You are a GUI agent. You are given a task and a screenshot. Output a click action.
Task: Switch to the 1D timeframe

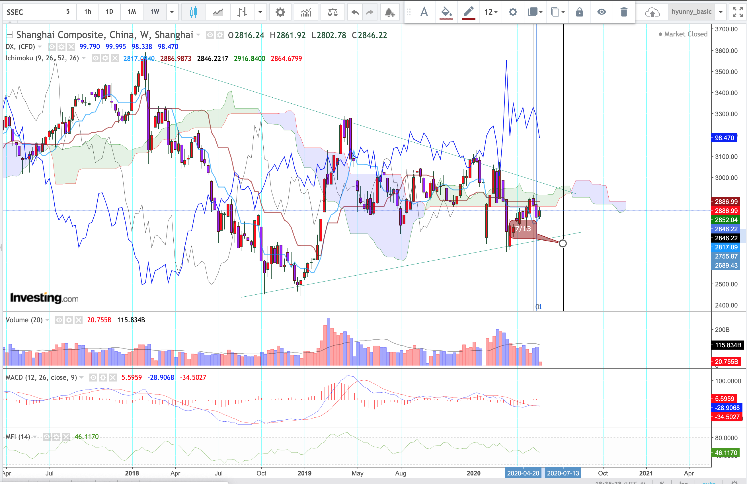tap(109, 12)
